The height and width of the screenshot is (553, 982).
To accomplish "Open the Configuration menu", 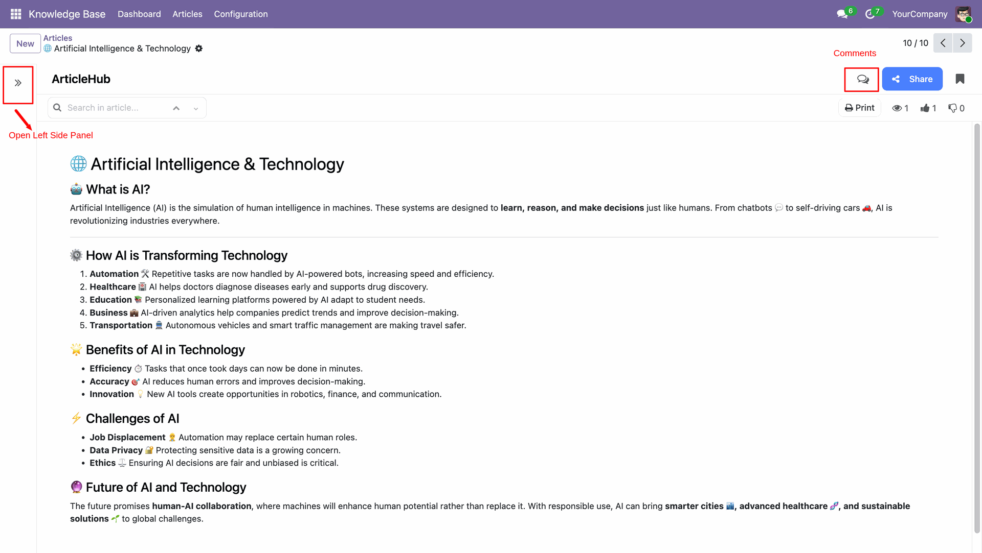I will (x=240, y=14).
